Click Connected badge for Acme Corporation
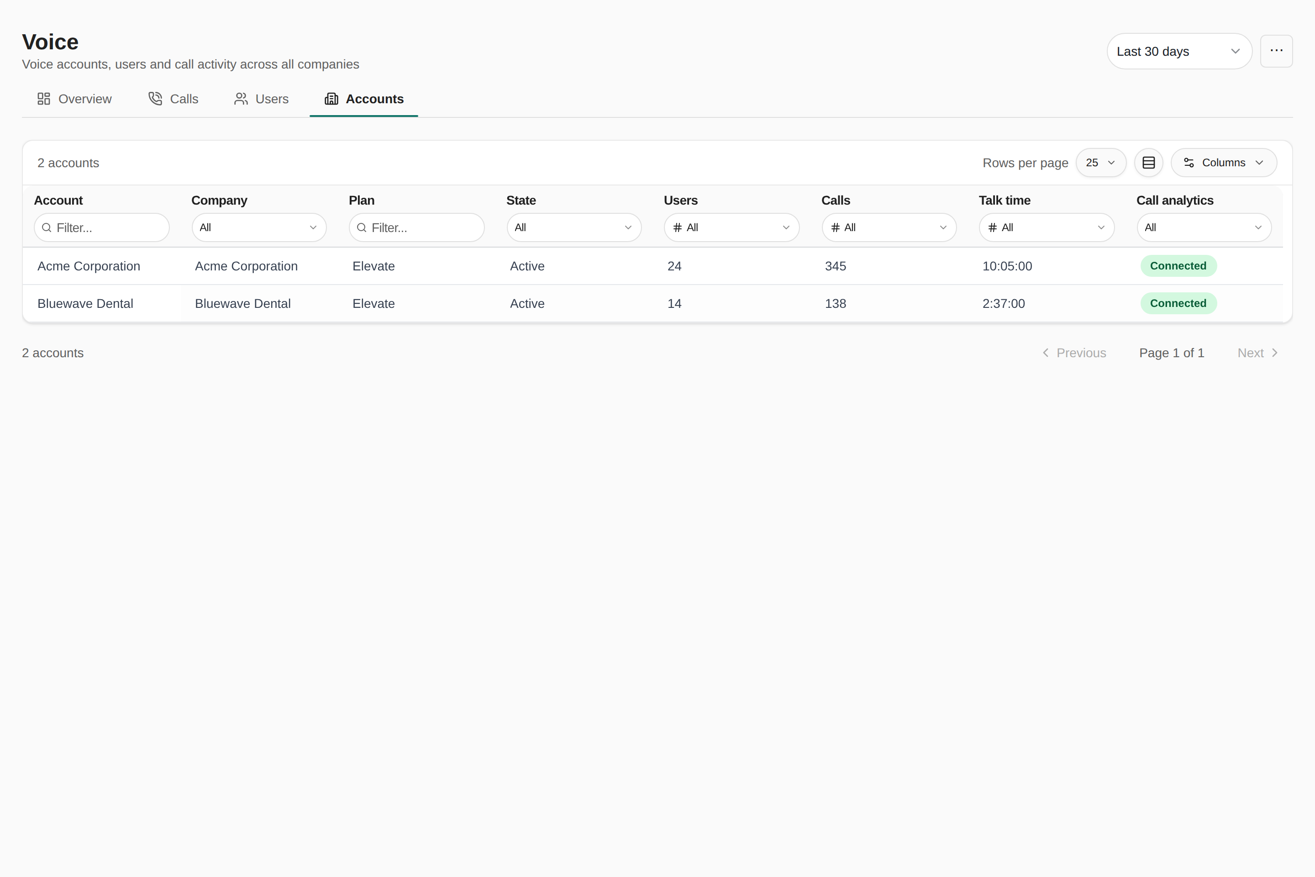Viewport: 1315px width, 877px height. [1178, 266]
